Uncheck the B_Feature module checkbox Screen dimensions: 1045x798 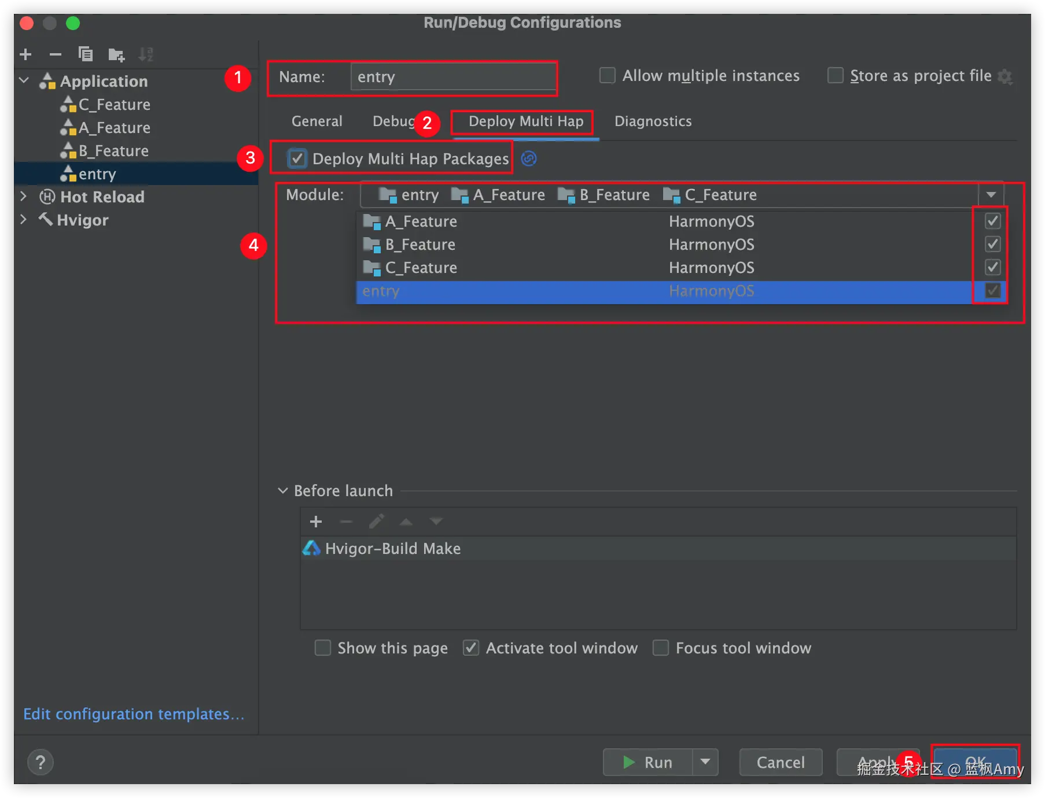(993, 244)
